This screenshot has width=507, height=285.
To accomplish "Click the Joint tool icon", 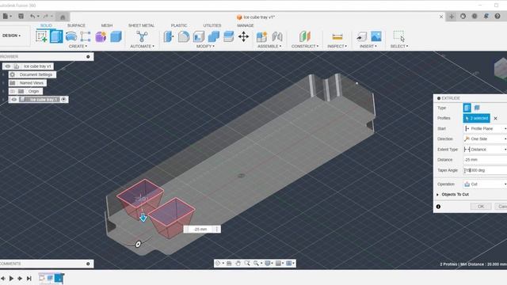I will tap(277, 36).
